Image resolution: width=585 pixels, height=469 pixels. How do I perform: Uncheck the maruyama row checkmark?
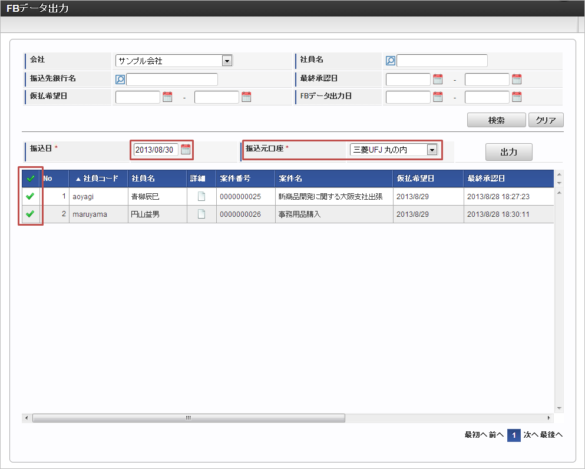(30, 214)
